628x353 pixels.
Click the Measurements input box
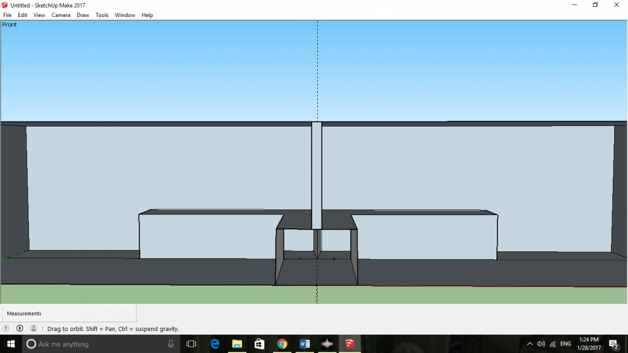coord(69,313)
